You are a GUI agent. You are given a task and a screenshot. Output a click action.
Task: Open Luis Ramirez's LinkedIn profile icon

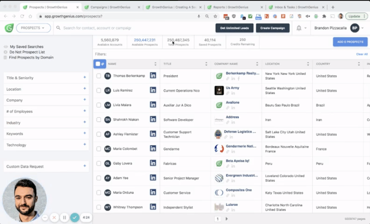click(153, 90)
